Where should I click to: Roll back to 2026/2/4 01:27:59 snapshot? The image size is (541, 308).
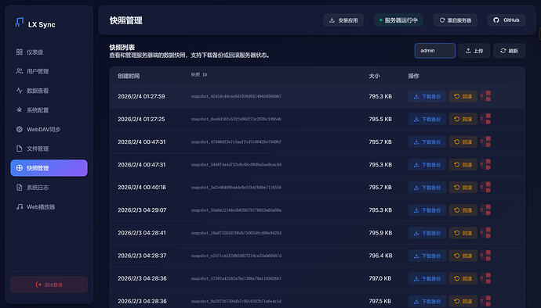[463, 96]
